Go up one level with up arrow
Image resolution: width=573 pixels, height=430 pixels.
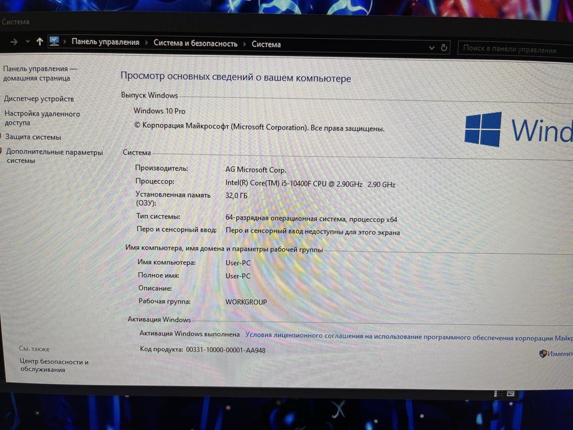(39, 42)
